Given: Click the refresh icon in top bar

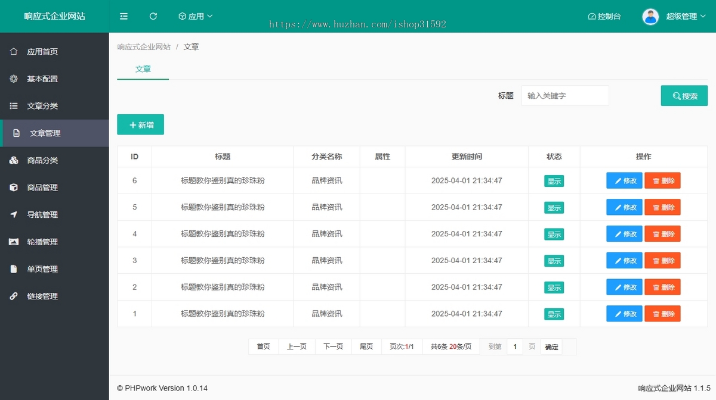Looking at the screenshot, I should 153,17.
